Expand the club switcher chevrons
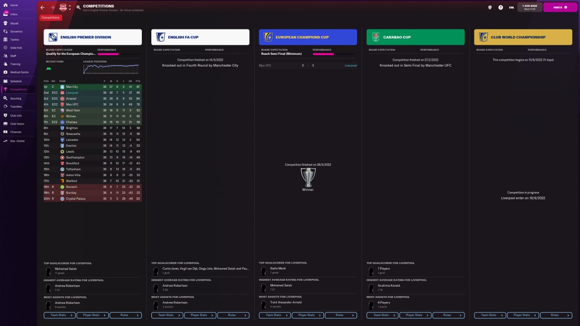The height and width of the screenshot is (326, 580). (x=70, y=7)
